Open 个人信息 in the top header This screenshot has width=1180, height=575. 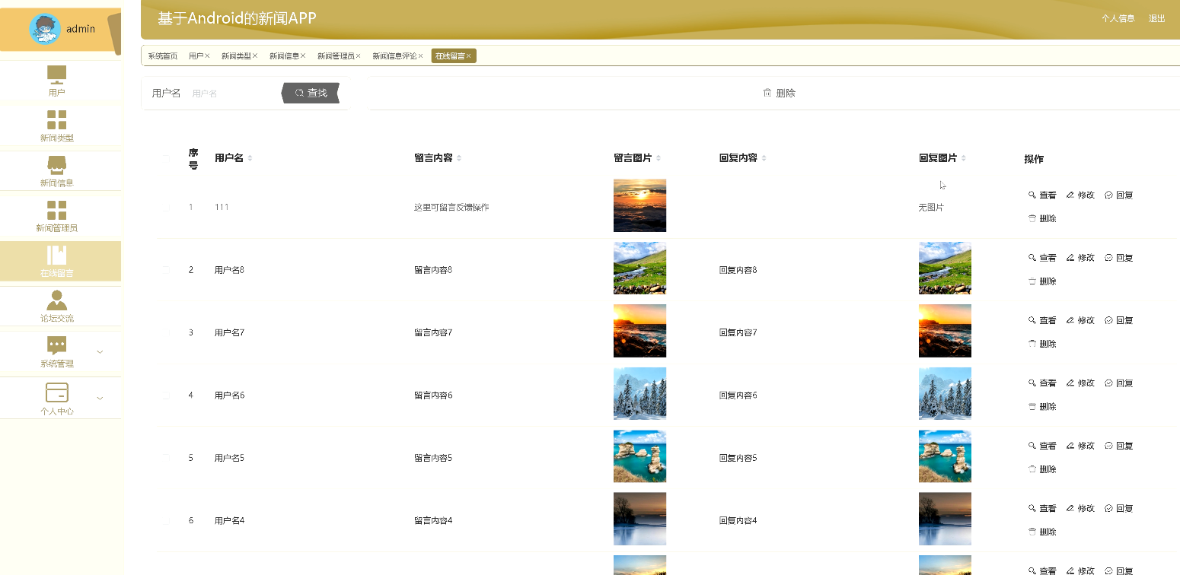tap(1118, 18)
